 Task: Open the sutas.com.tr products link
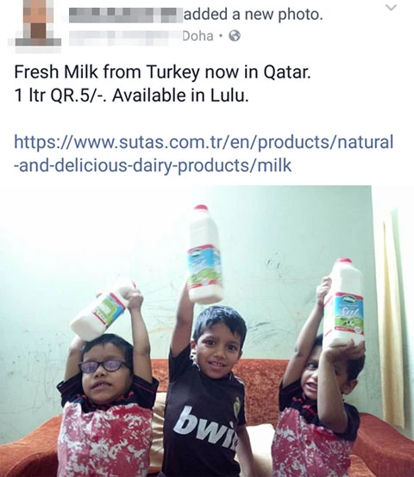pos(204,153)
